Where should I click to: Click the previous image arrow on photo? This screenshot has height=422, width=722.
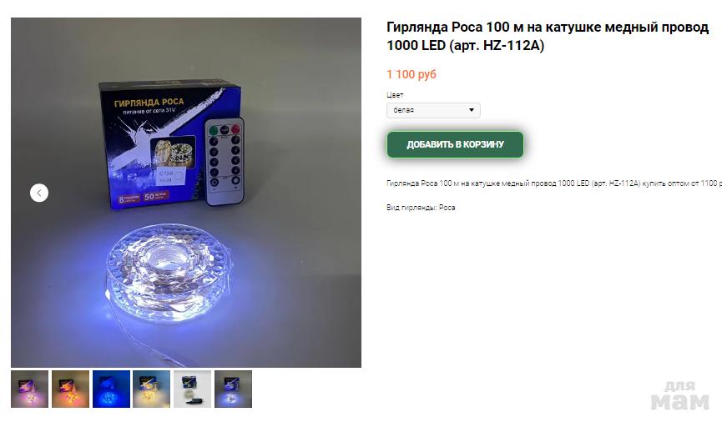(x=39, y=193)
